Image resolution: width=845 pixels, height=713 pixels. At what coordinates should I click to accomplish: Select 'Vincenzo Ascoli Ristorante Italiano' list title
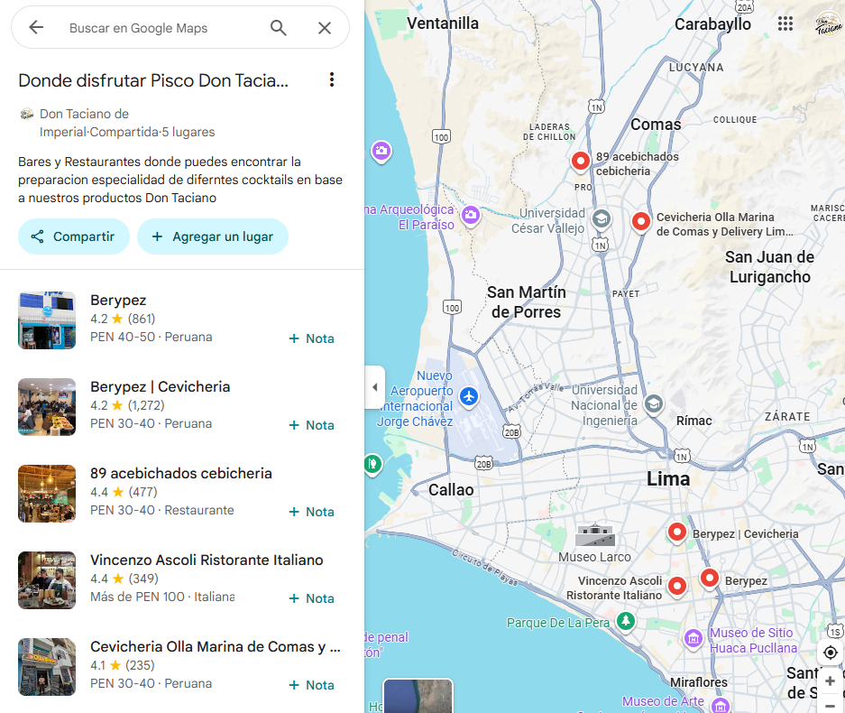207,560
